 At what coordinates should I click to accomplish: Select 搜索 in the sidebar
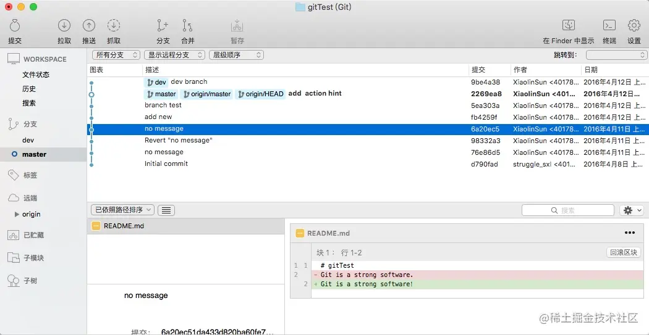tap(29, 103)
